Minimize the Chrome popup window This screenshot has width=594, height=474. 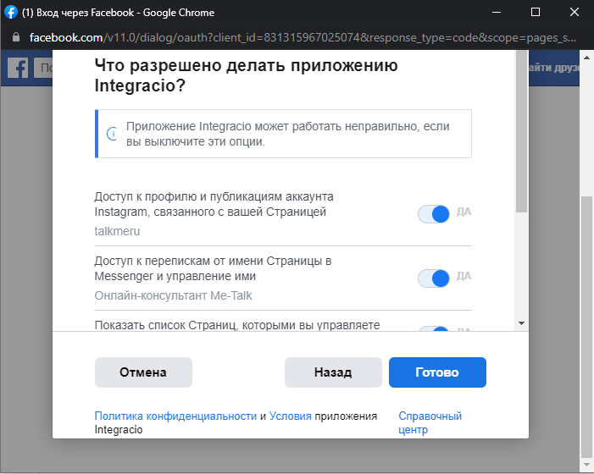click(497, 13)
